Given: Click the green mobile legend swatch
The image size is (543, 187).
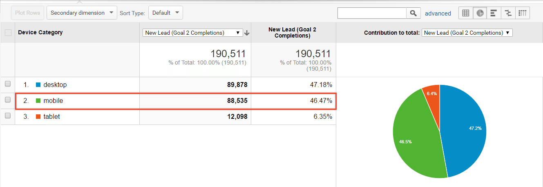Looking at the screenshot, I should (38, 101).
